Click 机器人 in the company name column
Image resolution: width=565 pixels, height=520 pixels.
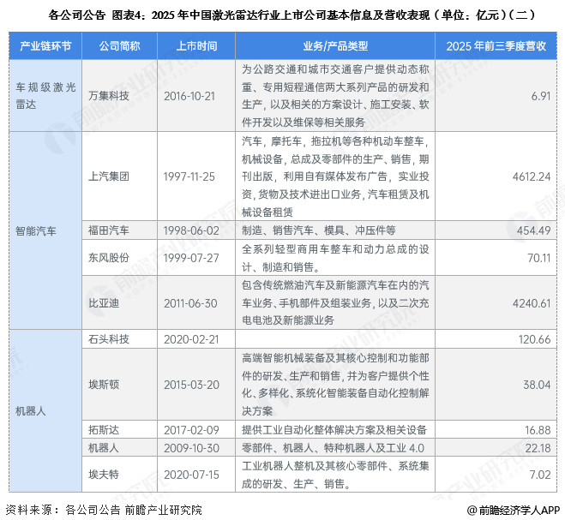tap(104, 448)
